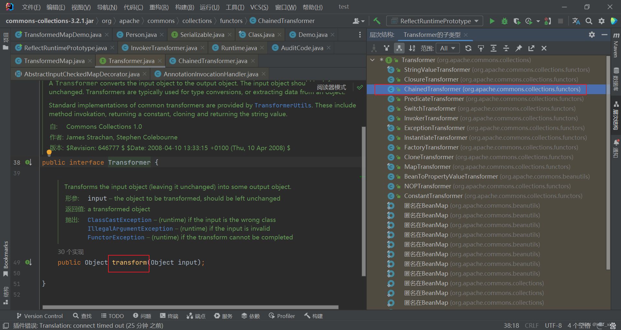Screen dimensions: 621x330
Task: Click the implementations gutter icon on line 49
Action: point(28,262)
